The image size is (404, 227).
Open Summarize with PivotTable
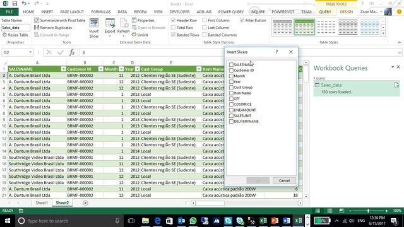coord(60,20)
